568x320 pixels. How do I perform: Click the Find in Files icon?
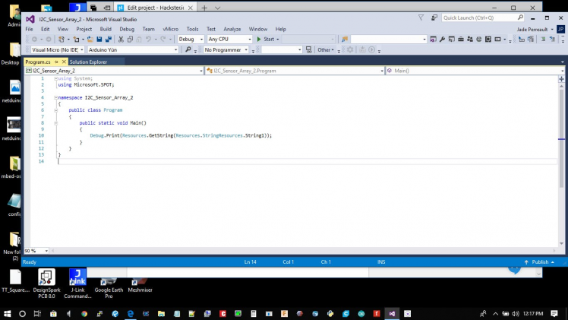coord(345,39)
